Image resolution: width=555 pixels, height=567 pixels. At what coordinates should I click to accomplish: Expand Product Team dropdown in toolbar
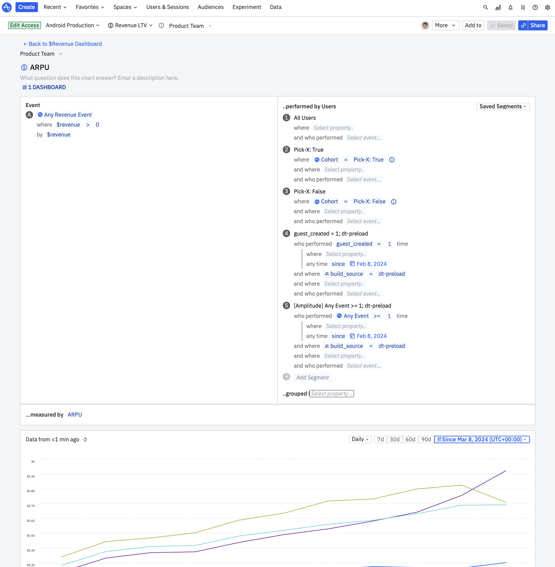click(x=190, y=26)
